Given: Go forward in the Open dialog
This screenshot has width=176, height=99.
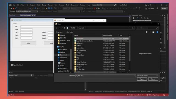Looking at the screenshot, I should (x=60, y=28).
